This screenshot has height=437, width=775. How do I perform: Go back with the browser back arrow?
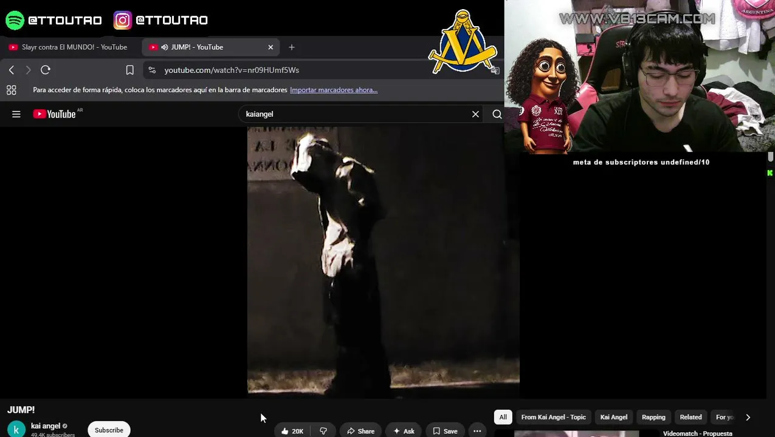12,70
